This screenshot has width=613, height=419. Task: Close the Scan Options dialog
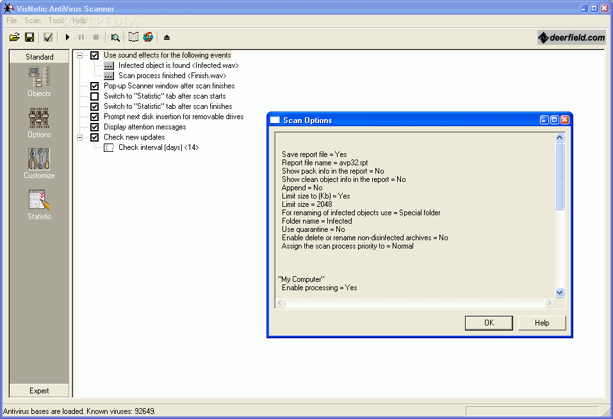coord(565,120)
